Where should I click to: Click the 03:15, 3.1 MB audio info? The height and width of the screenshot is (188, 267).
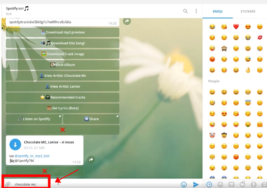[x=34, y=148]
